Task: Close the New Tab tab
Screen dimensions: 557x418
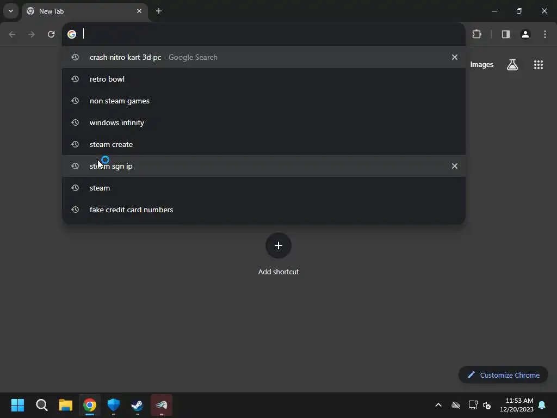Action: pos(139,11)
